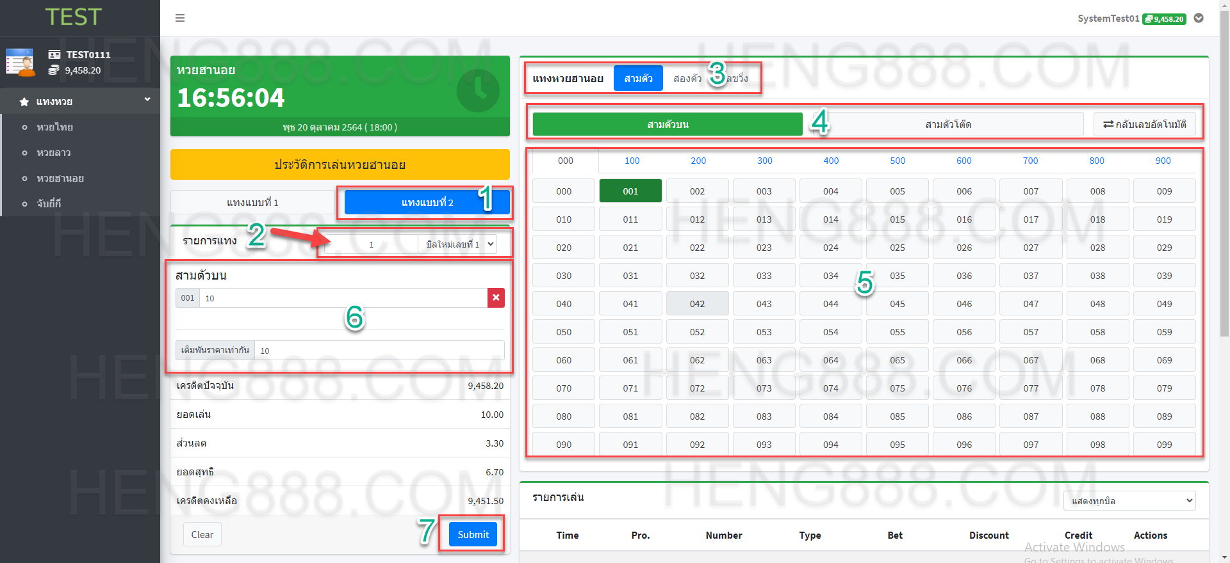
Task: Click the Clear button
Action: tap(202, 535)
